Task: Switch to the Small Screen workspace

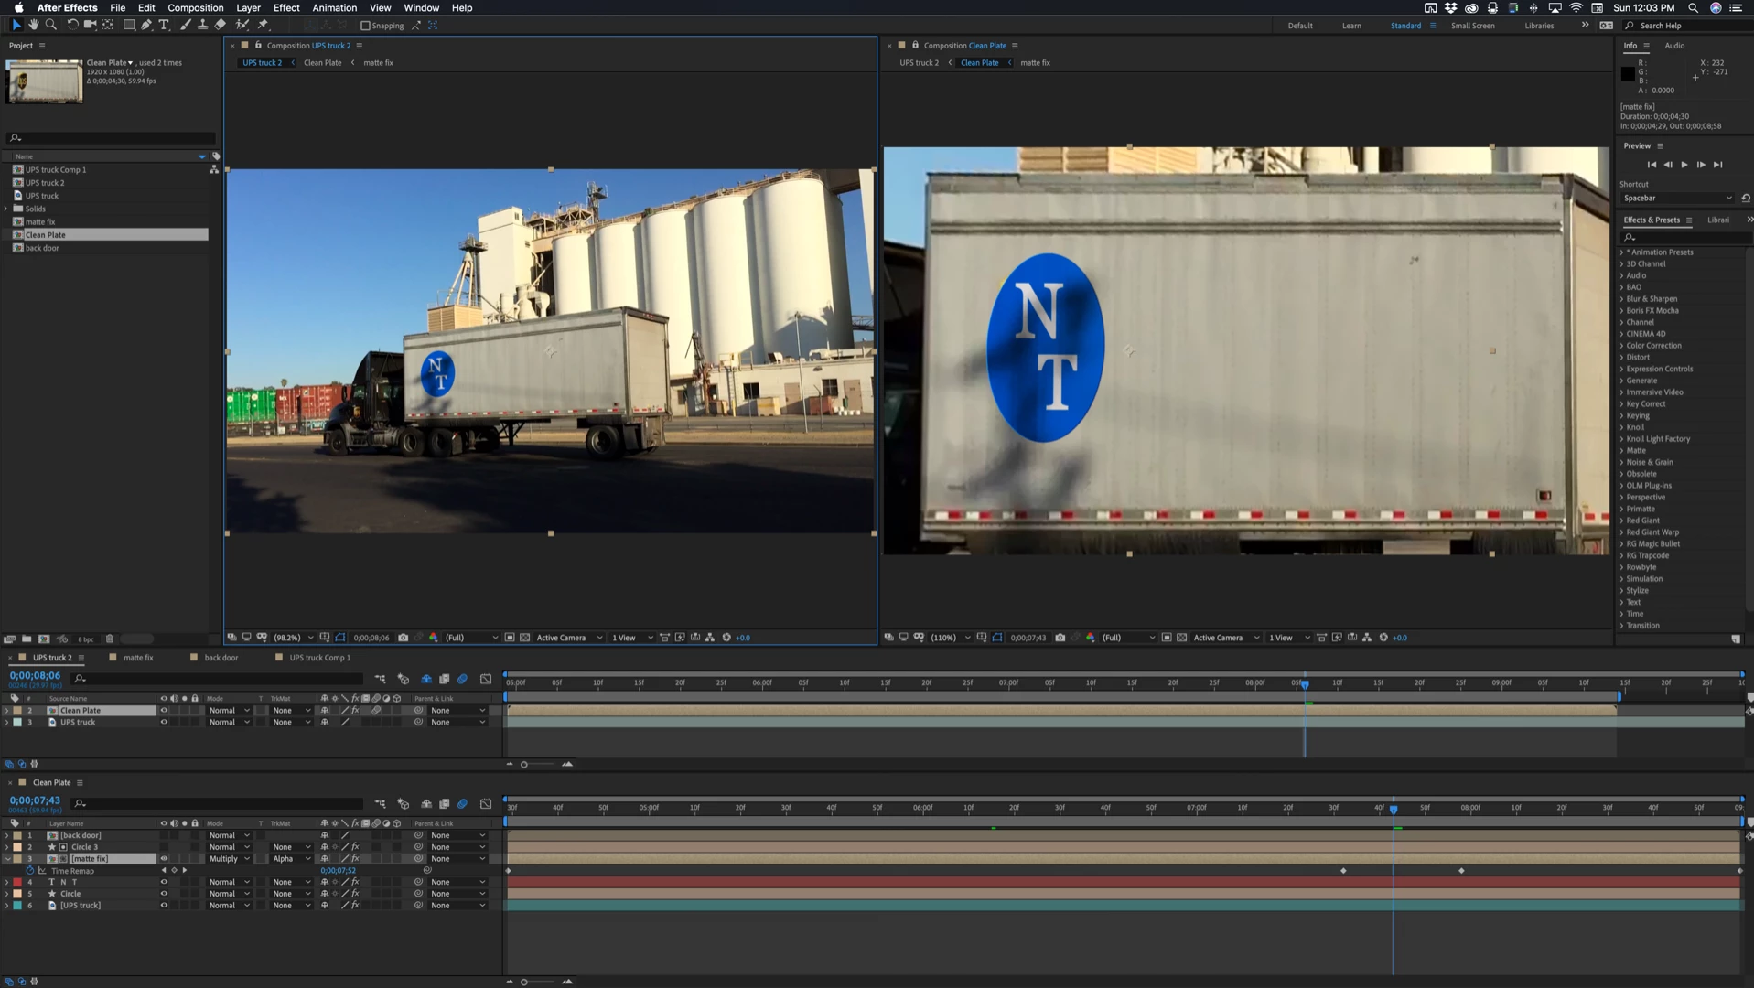Action: (1473, 26)
